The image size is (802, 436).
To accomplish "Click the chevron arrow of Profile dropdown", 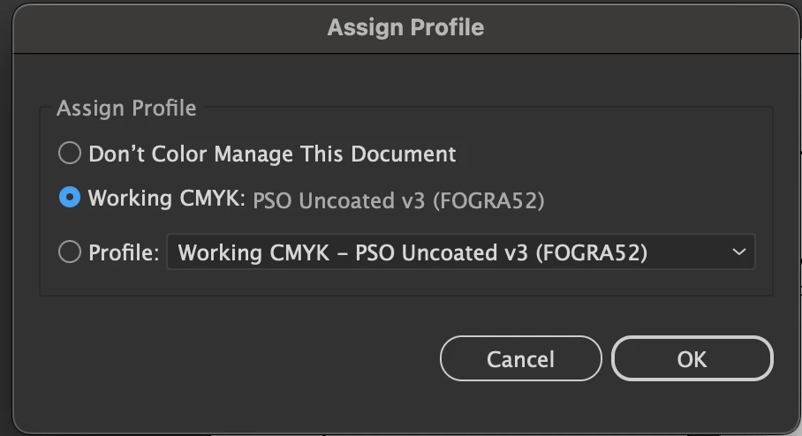I will click(738, 252).
